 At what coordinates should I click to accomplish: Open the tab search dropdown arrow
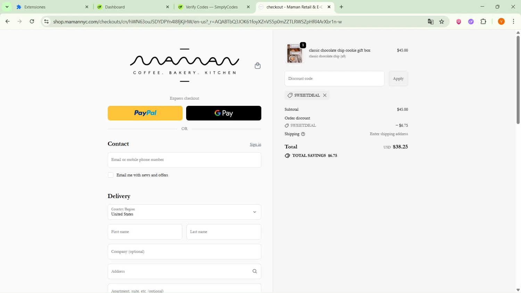7,7
